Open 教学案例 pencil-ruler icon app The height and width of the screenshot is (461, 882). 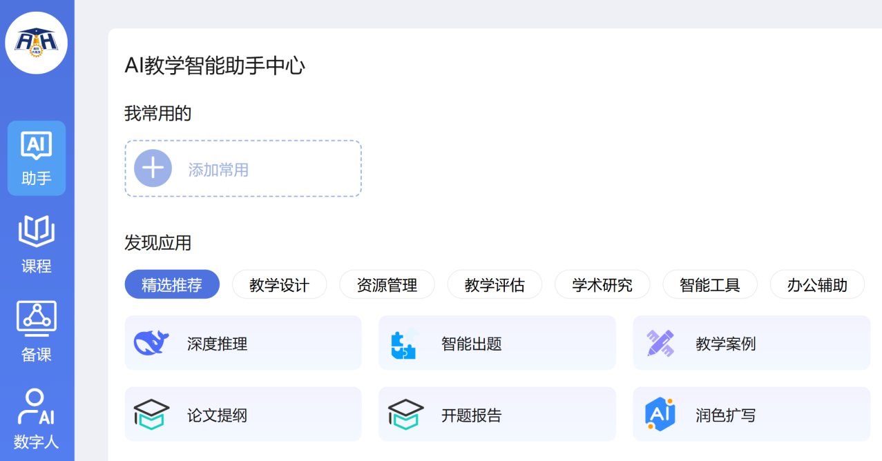click(660, 343)
